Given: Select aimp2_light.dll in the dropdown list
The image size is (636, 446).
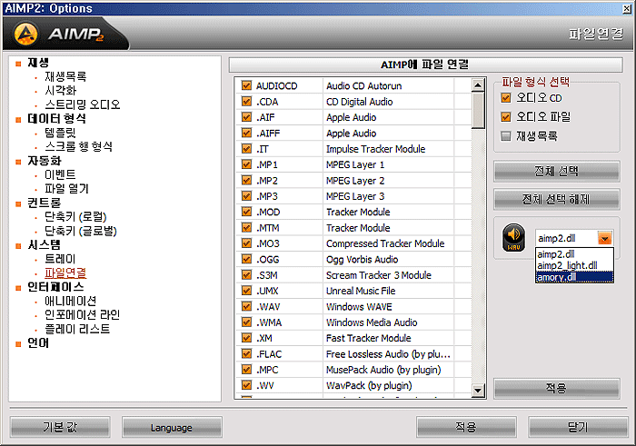Looking at the screenshot, I should (x=574, y=265).
